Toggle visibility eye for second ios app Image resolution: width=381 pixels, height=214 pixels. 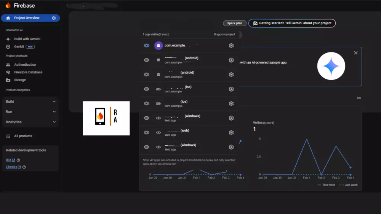(x=146, y=104)
